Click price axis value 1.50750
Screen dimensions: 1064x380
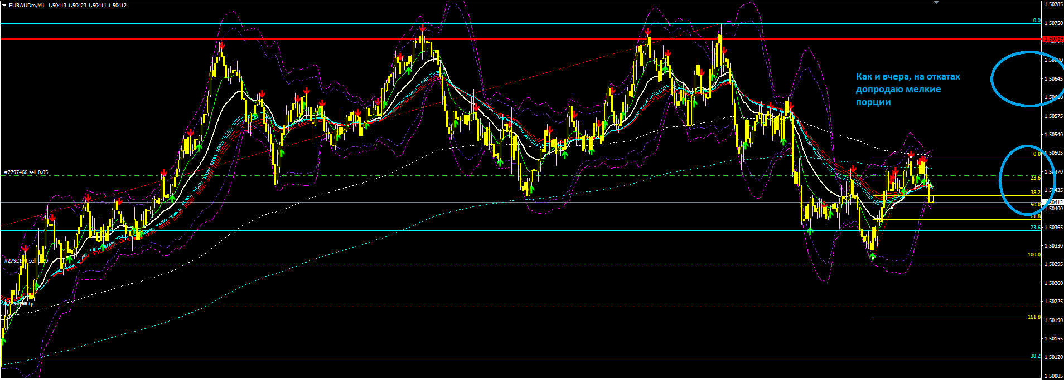tap(1053, 23)
